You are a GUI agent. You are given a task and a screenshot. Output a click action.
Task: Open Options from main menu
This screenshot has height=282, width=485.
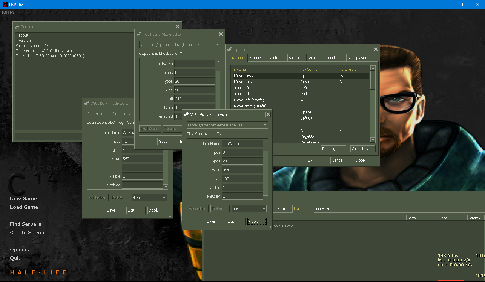[x=19, y=250]
